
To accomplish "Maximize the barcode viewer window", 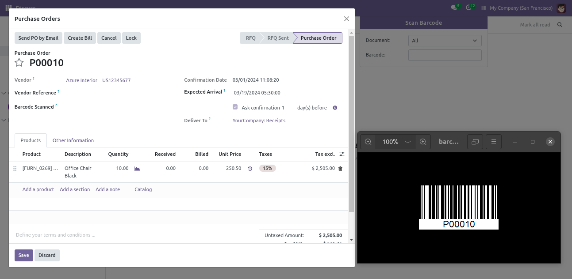I will (533, 142).
